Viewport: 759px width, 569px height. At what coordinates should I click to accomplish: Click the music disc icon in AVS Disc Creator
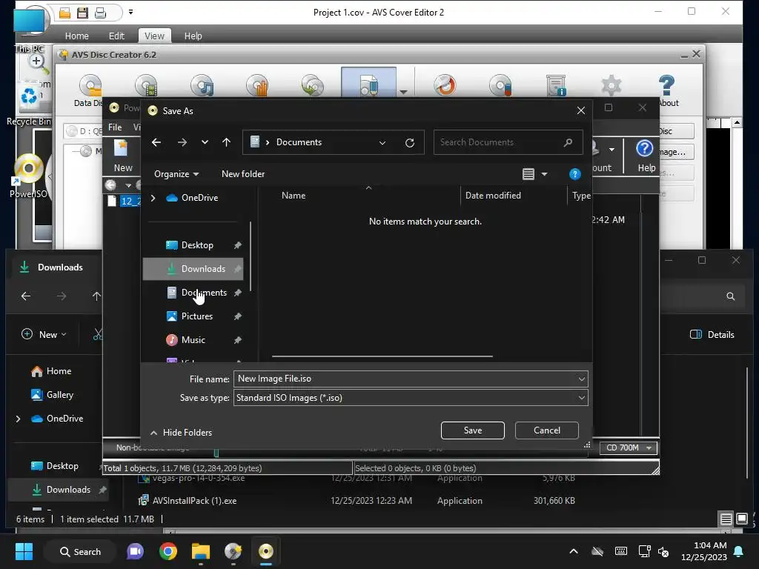click(x=202, y=86)
